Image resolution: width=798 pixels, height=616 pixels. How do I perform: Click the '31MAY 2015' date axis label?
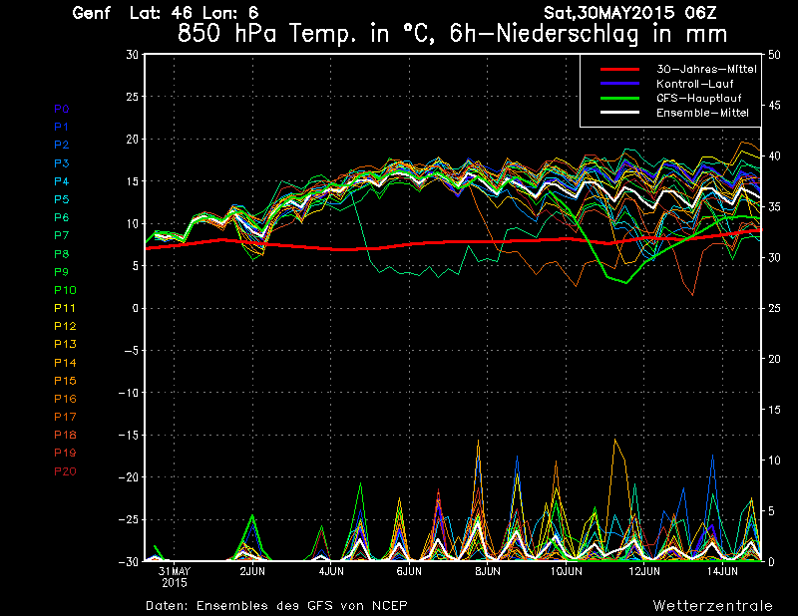(x=175, y=577)
